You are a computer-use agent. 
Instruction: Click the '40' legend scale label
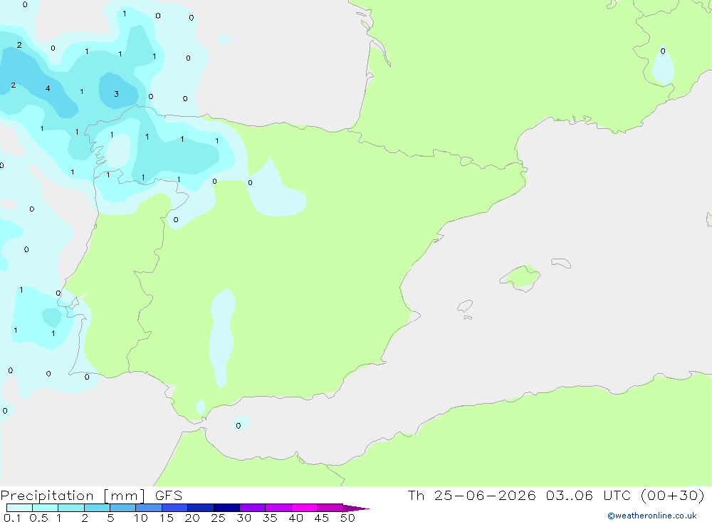pos(295,518)
